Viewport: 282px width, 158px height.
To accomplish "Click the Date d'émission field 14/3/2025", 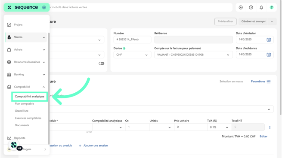I will point(255,39).
